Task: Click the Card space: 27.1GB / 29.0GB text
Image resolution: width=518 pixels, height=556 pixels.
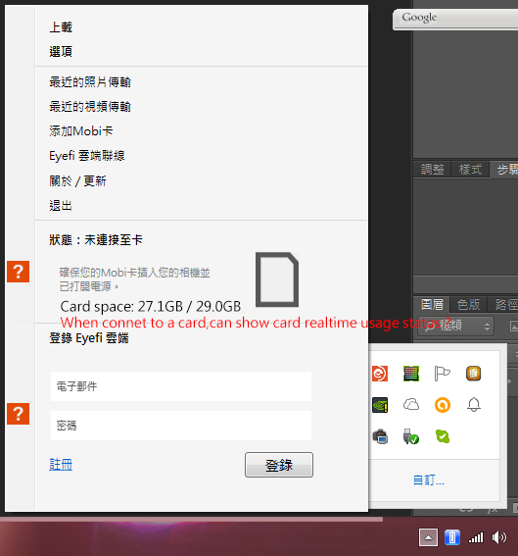Action: (x=151, y=306)
